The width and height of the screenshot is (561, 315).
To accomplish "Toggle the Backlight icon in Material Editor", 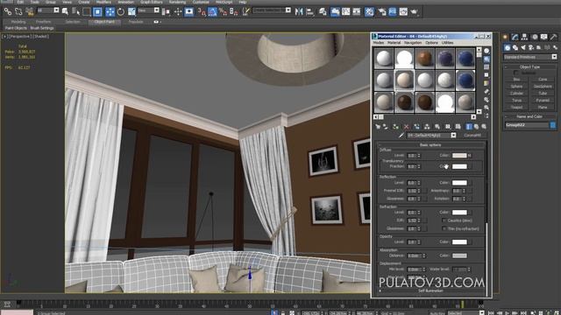I will coord(486,59).
